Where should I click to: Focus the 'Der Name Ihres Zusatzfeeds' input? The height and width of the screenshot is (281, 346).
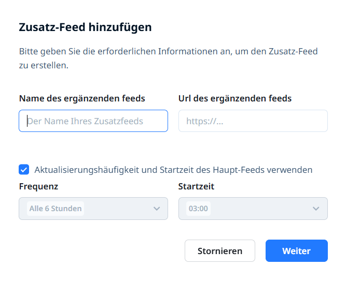(93, 121)
